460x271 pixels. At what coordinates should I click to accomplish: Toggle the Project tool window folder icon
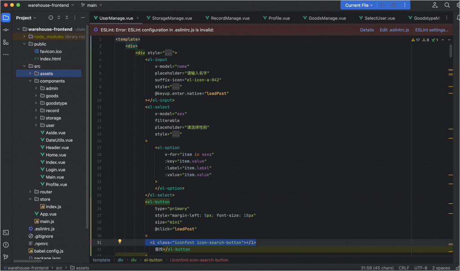pos(6,18)
